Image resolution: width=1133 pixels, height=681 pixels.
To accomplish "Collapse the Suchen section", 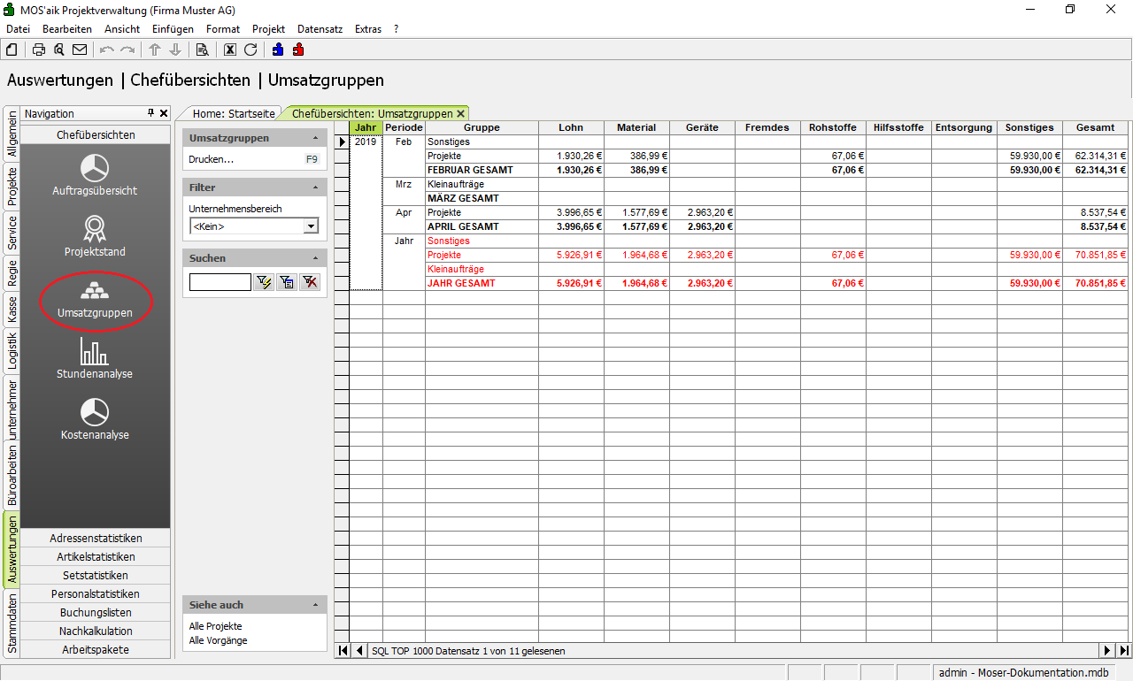I will (x=316, y=258).
